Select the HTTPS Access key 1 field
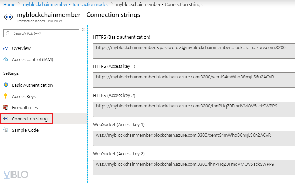The image size is (297, 183). click(x=194, y=80)
